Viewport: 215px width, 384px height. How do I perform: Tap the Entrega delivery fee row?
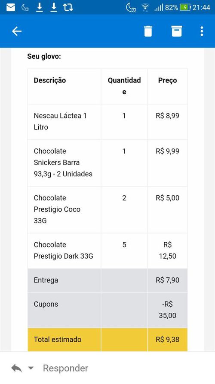[107, 280]
